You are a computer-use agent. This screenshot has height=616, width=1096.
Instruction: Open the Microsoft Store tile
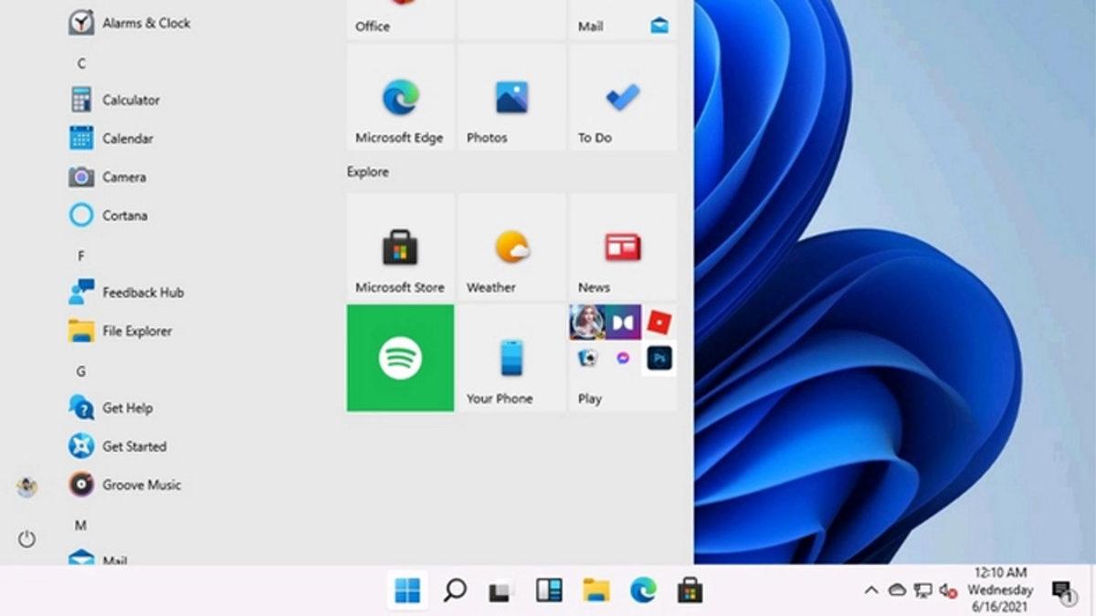coord(400,246)
